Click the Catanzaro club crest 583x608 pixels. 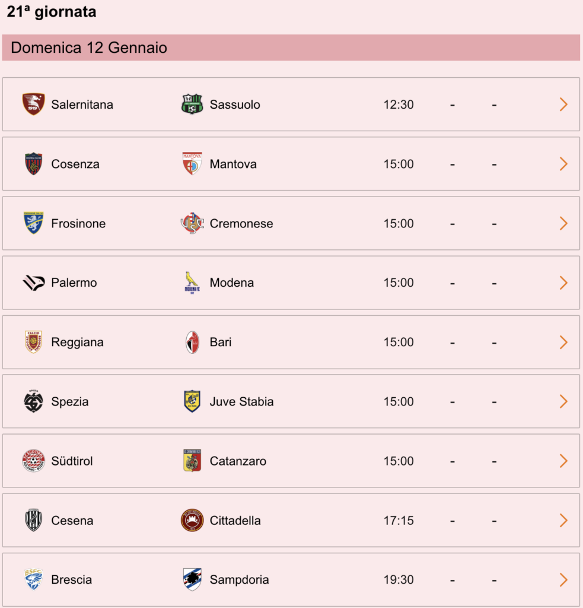coord(192,461)
